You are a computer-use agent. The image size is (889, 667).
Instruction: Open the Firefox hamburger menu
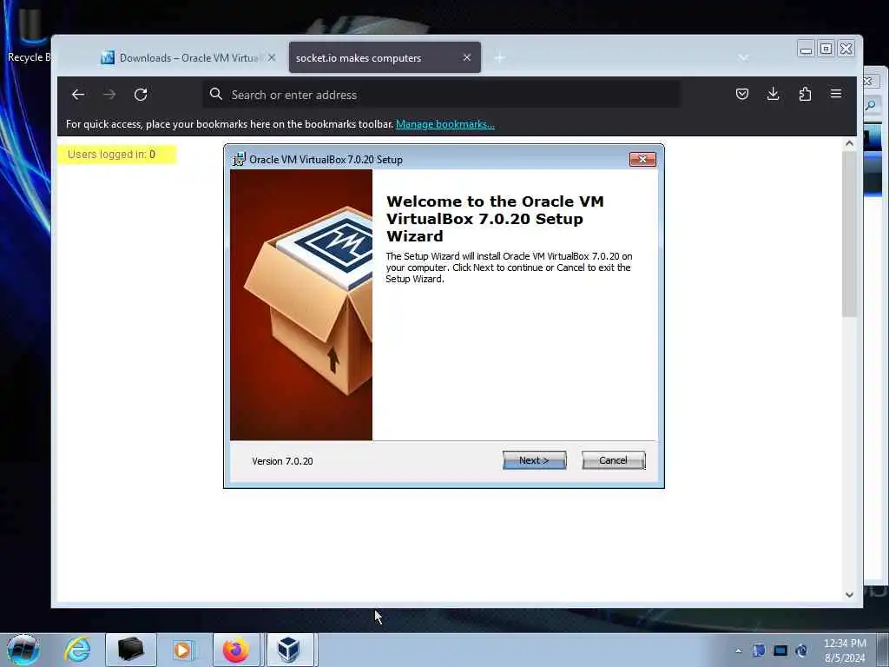836,94
